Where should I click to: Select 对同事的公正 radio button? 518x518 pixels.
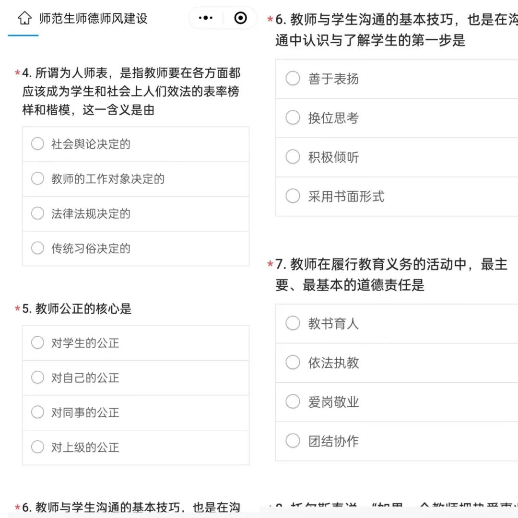(38, 412)
